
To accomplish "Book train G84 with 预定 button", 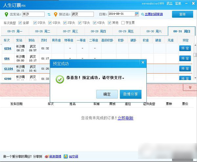I will tap(185, 58).
